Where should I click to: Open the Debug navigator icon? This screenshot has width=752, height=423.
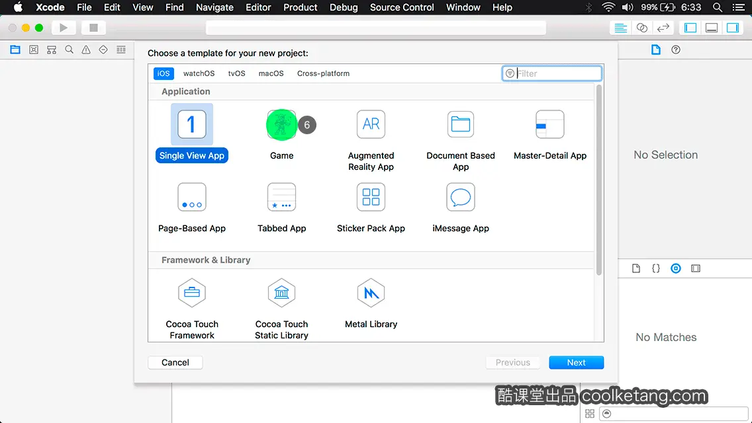121,50
